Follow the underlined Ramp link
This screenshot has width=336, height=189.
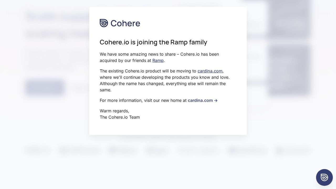click(158, 61)
